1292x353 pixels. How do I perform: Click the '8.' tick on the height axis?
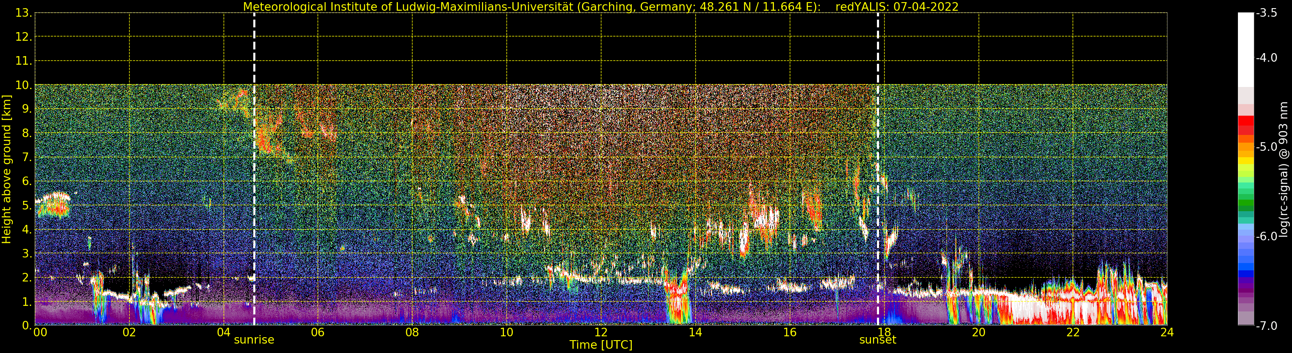(x=27, y=133)
